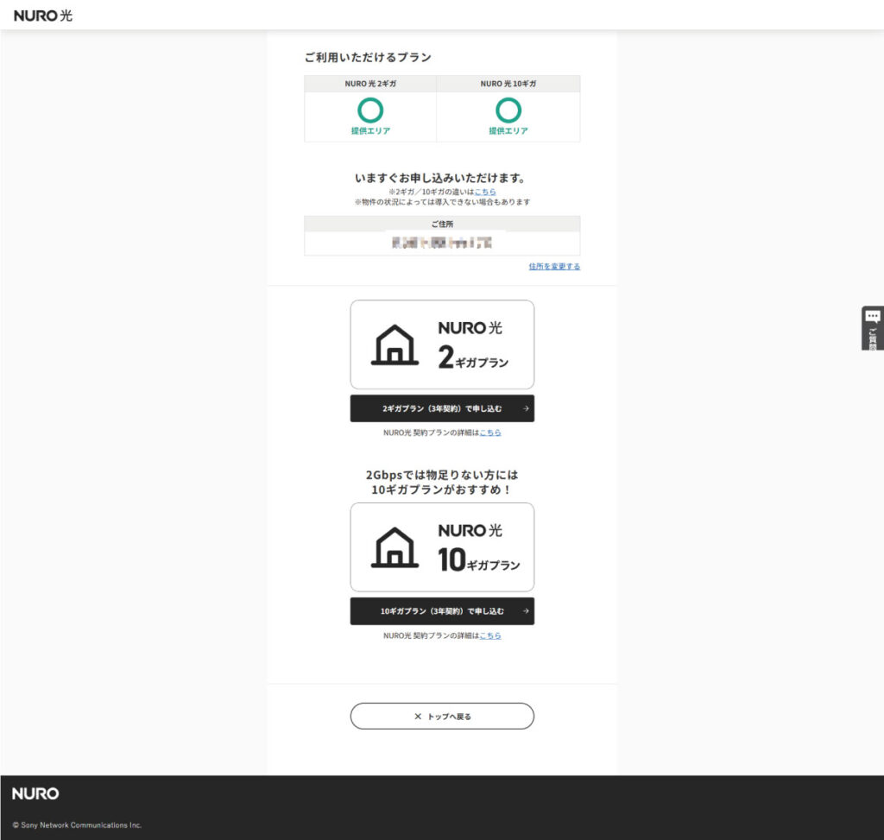
Task: Click the ご利用いただけるプラン heading
Action: pyautogui.click(x=368, y=58)
